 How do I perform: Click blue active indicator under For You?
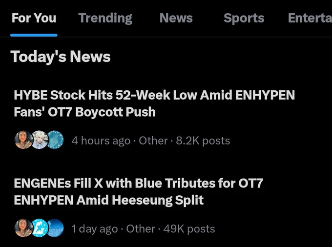pos(34,35)
